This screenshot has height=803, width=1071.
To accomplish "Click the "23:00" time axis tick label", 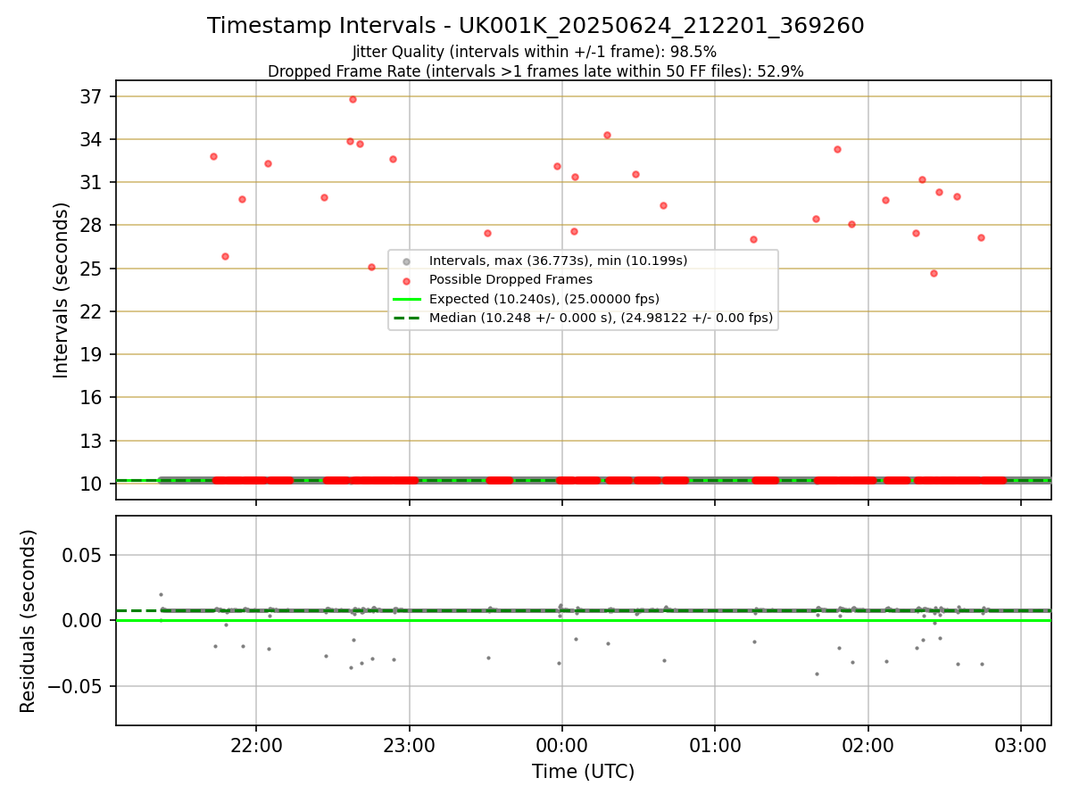I will [x=410, y=745].
